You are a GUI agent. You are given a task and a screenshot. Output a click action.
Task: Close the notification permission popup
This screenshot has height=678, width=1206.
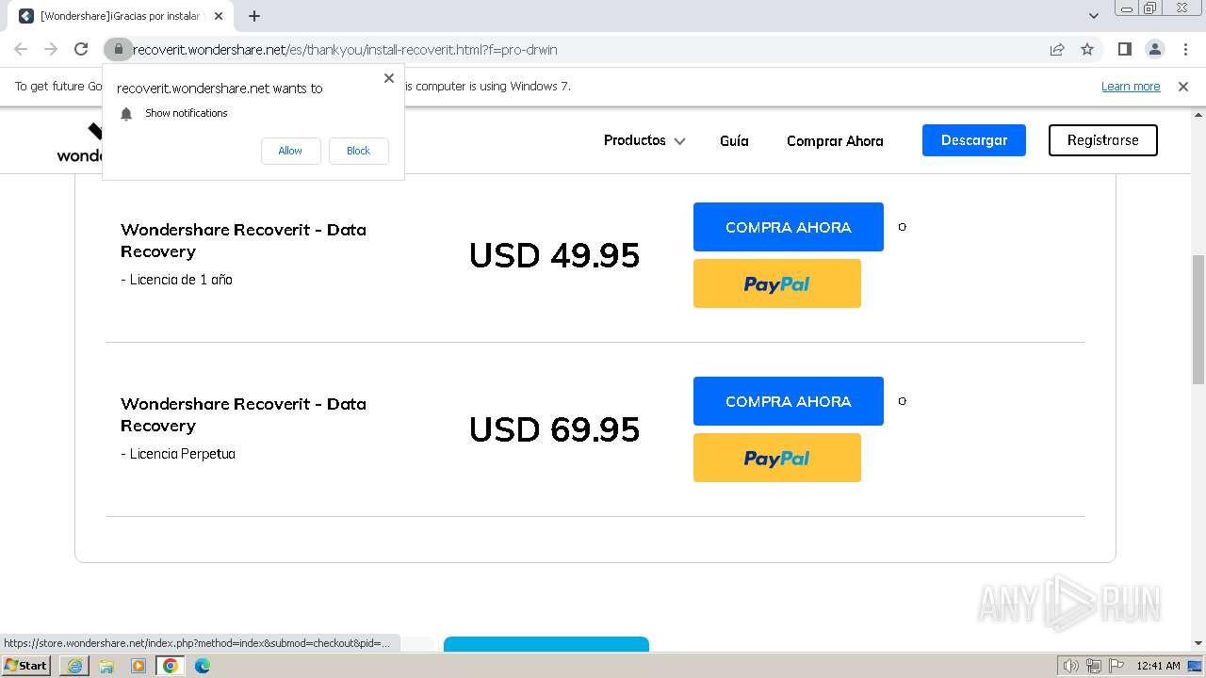(388, 78)
